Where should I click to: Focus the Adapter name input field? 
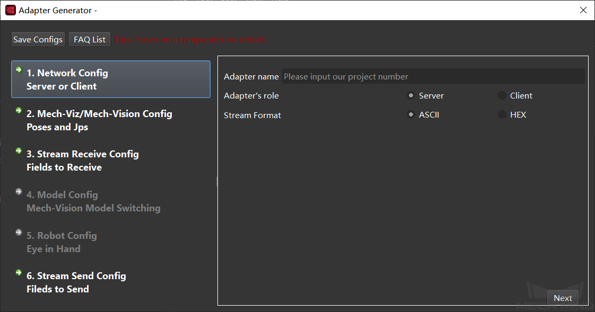point(433,77)
